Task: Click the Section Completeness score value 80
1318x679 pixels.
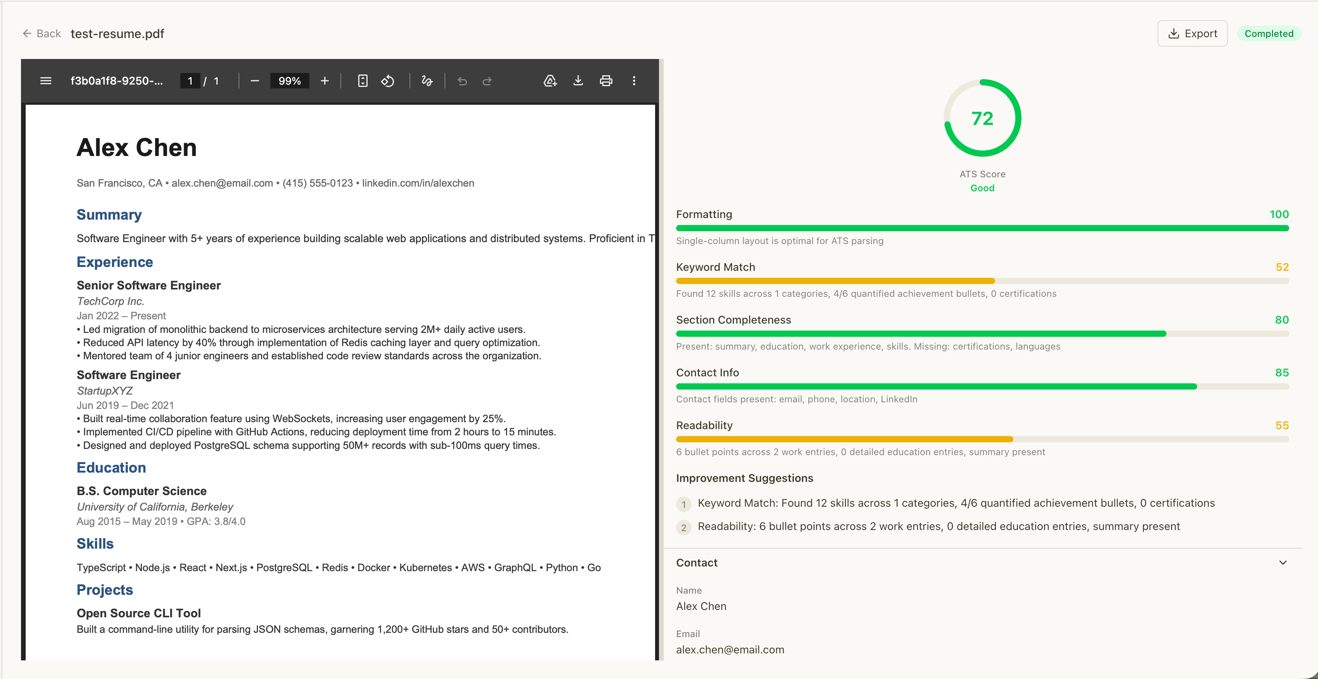Action: [x=1282, y=320]
